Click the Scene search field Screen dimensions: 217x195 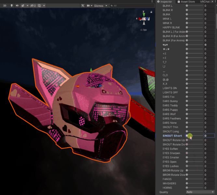tap(132, 6)
